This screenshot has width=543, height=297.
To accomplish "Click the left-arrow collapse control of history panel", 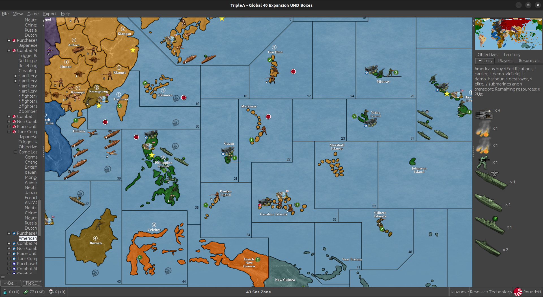I will coord(43,21).
